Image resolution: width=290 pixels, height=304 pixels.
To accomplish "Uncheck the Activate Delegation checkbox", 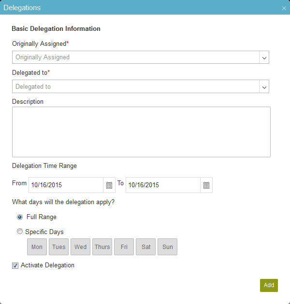I will [15, 265].
